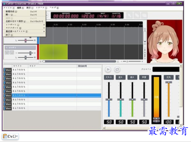
Task: Open Paste Options dropdown arrow
Action: click(x=17, y=136)
